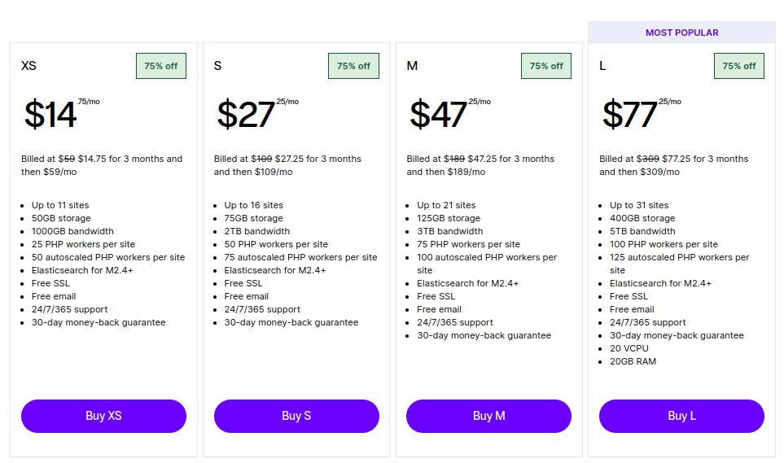Click the $14 price on XS plan

(50, 115)
